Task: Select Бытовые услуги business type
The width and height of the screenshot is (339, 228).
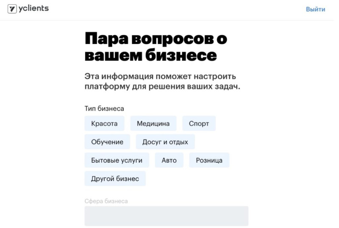Action: pos(117,160)
